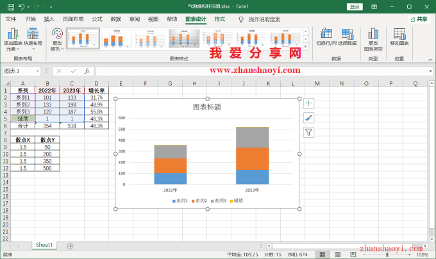Click the 共享 share button

coord(419,19)
